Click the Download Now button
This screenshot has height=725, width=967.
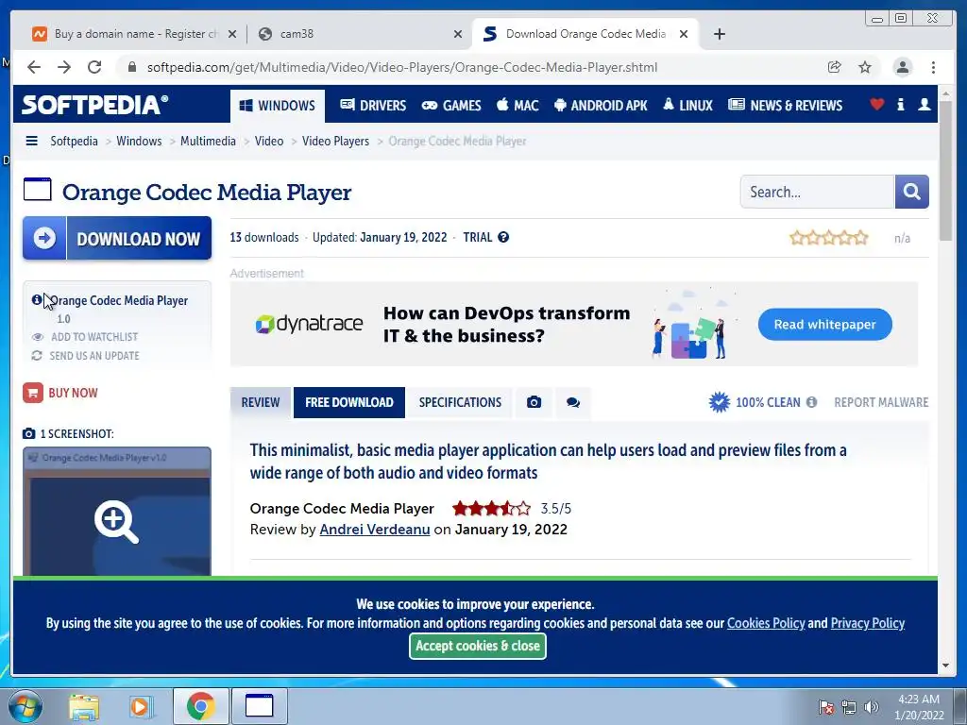click(117, 238)
